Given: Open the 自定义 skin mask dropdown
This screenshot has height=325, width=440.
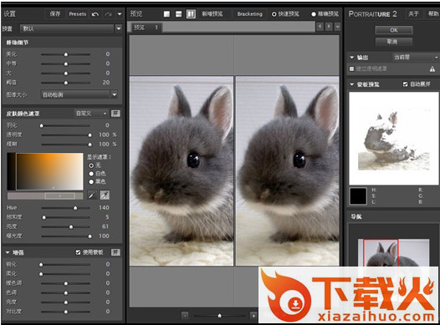Looking at the screenshot, I should click(x=91, y=114).
